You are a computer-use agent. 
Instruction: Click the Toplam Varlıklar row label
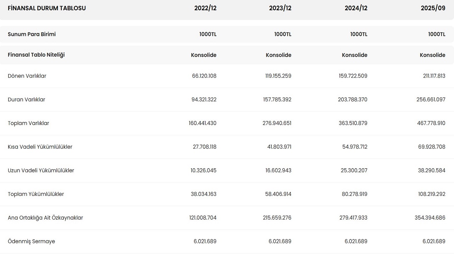tap(28, 123)
